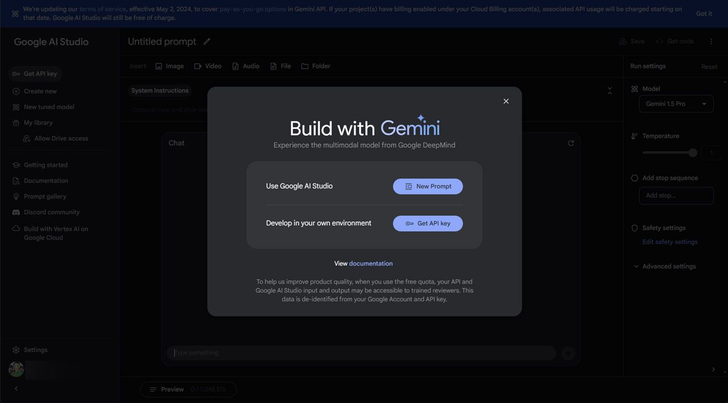Select Get API key in sidebar
Viewport: 728px width, 403px height.
pos(35,74)
